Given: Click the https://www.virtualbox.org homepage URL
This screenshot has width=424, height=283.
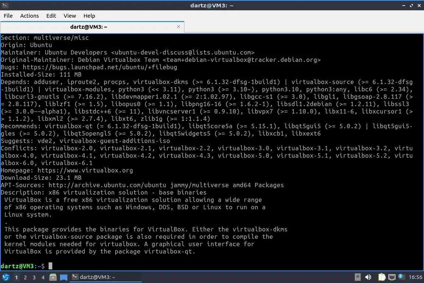Looking at the screenshot, I should coord(85,170).
